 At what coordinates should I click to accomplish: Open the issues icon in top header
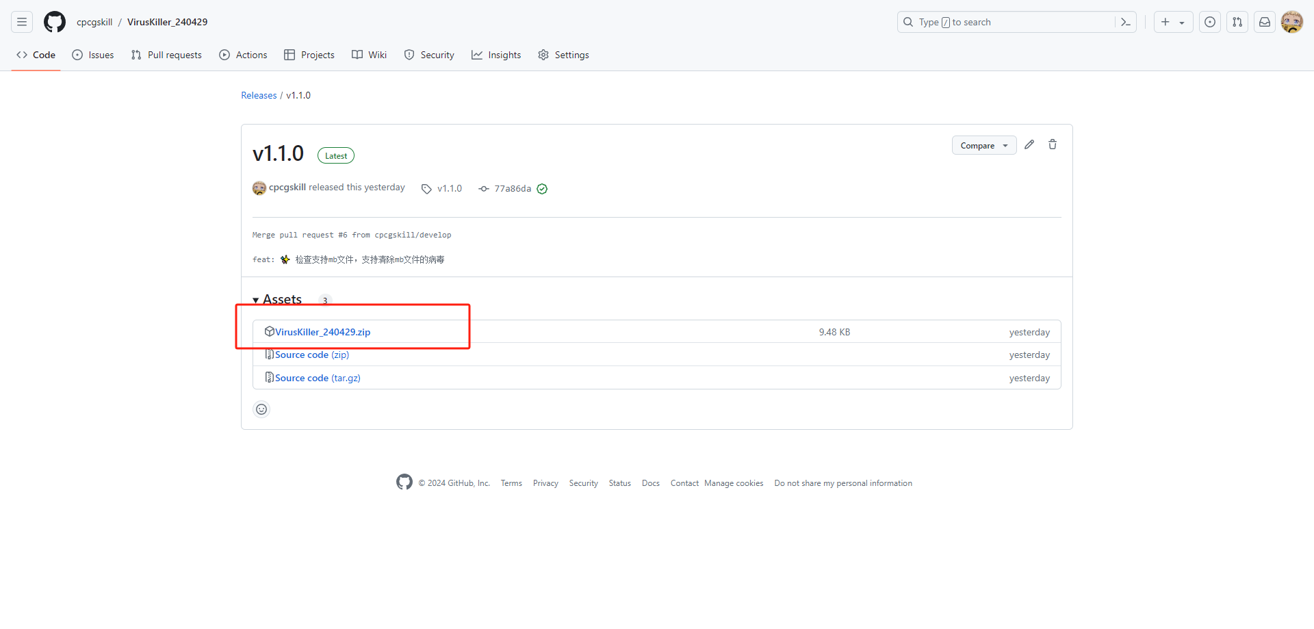pos(1210,22)
